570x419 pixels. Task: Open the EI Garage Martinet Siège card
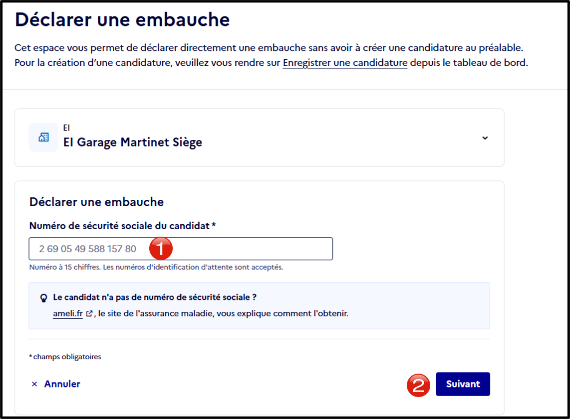pyautogui.click(x=259, y=138)
